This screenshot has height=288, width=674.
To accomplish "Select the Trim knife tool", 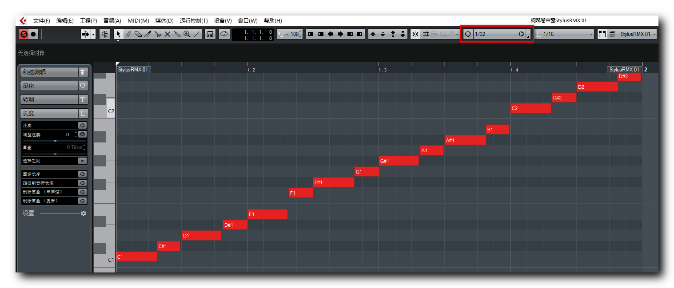I will (x=148, y=34).
